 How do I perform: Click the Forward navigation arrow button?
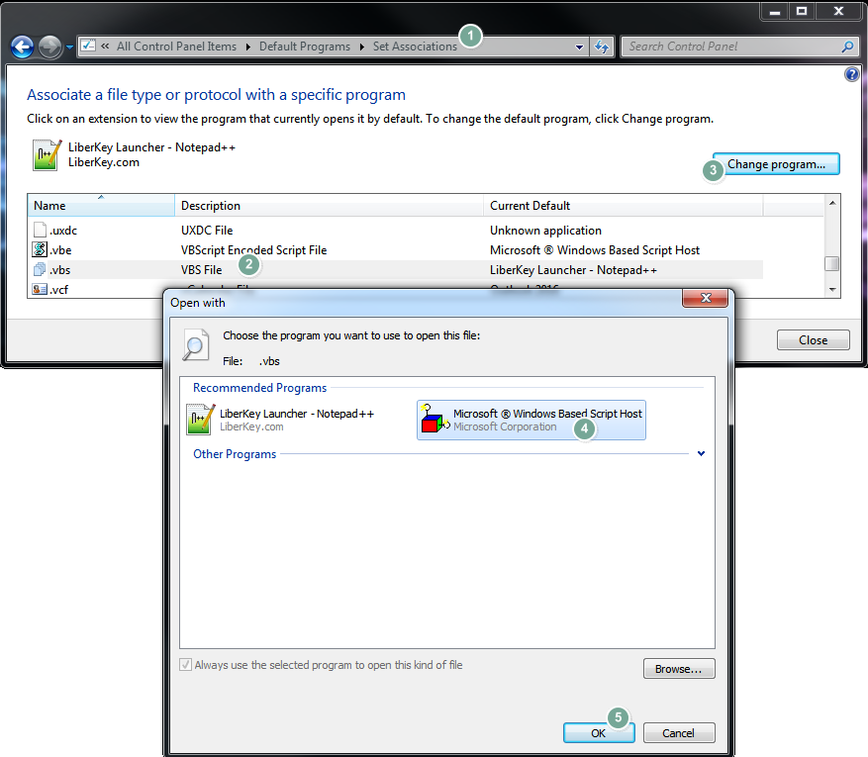(x=49, y=47)
